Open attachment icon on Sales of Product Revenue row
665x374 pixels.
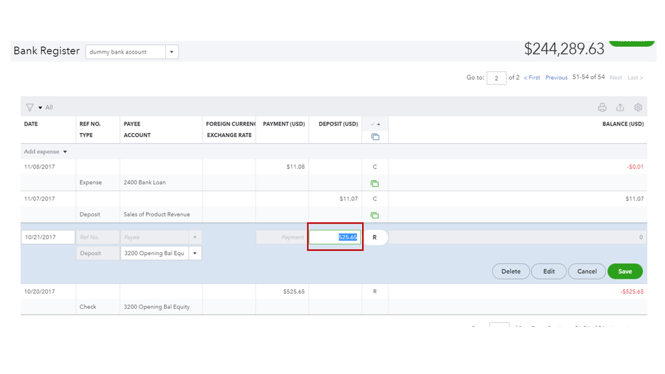tap(375, 215)
